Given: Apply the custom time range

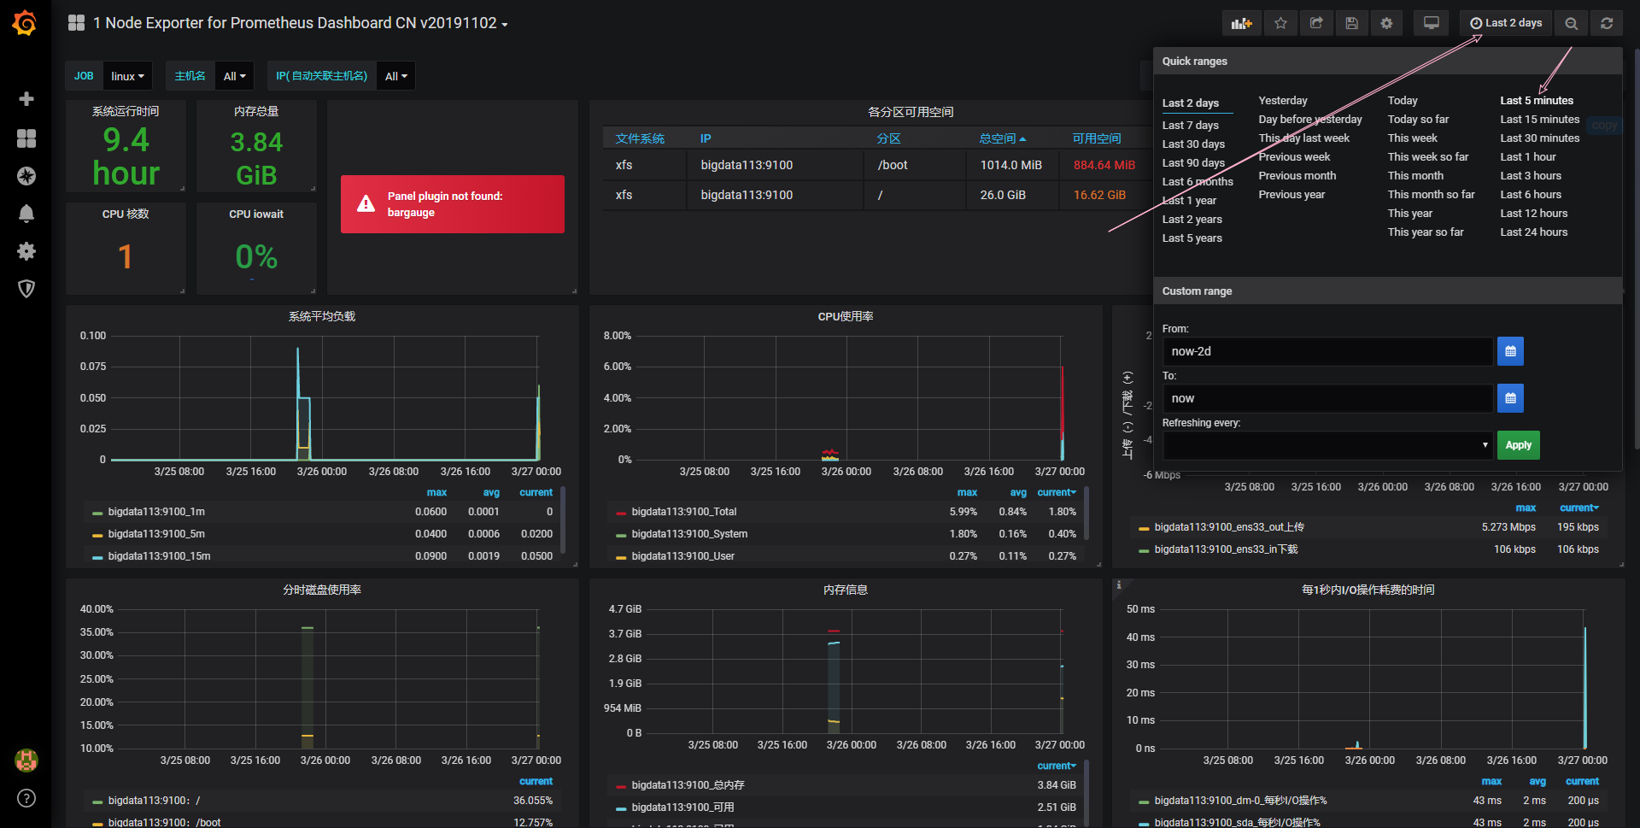Looking at the screenshot, I should pos(1518,445).
